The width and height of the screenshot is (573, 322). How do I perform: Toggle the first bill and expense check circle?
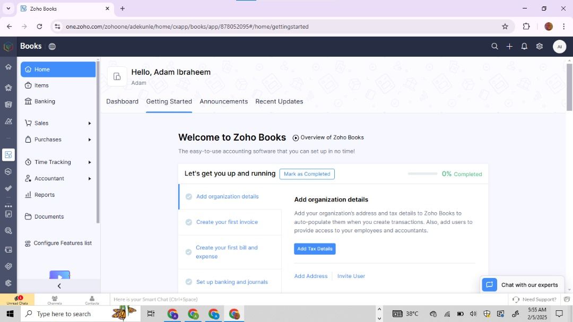tap(188, 252)
